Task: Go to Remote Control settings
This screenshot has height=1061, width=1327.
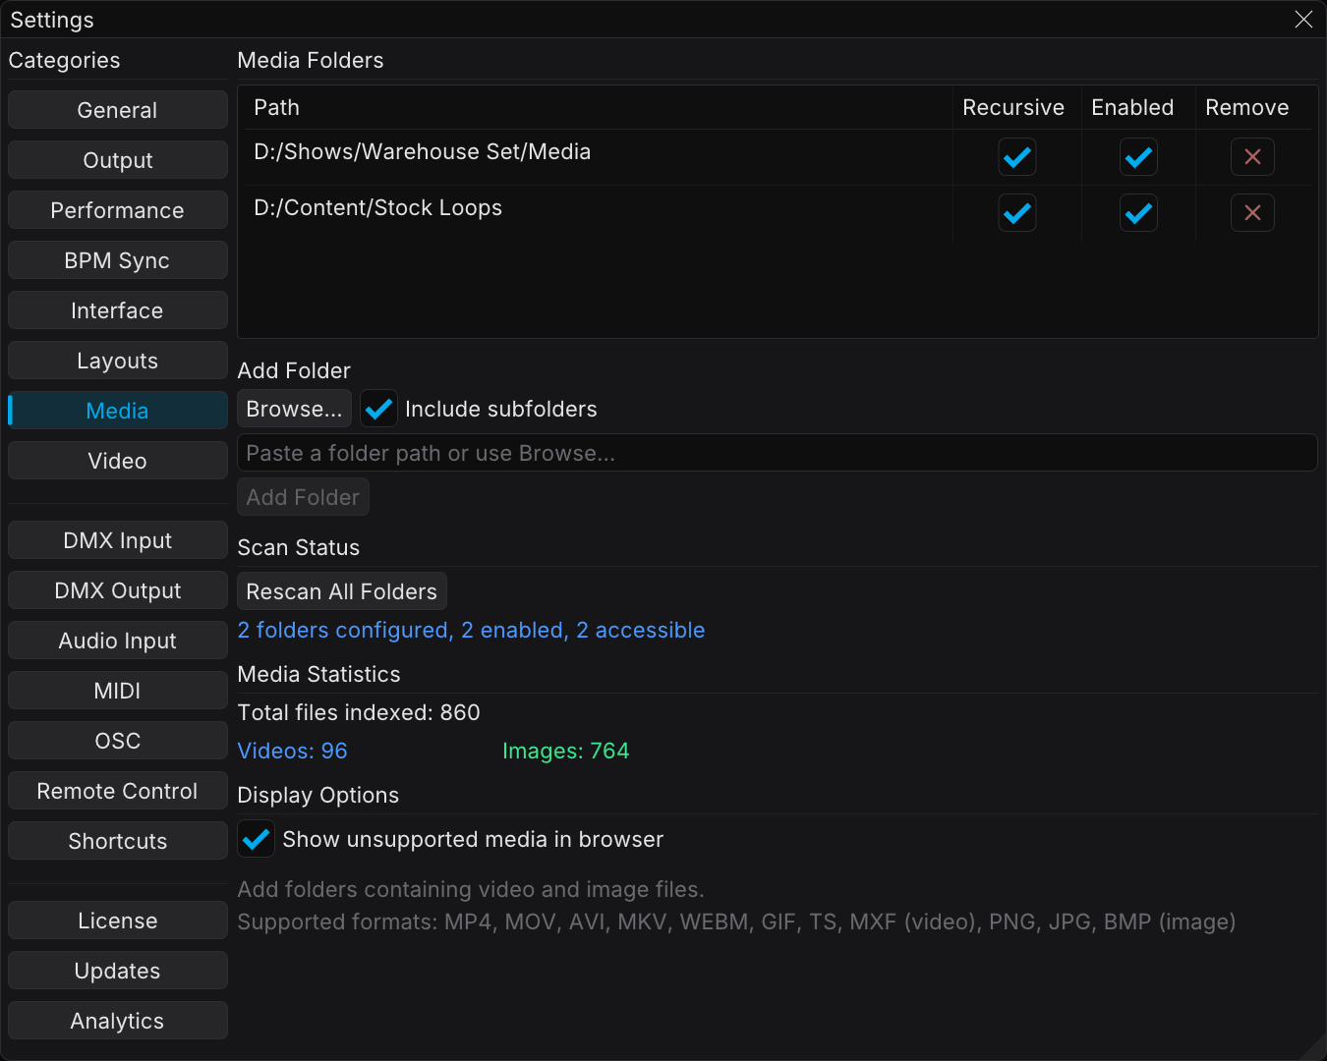Action: [118, 791]
